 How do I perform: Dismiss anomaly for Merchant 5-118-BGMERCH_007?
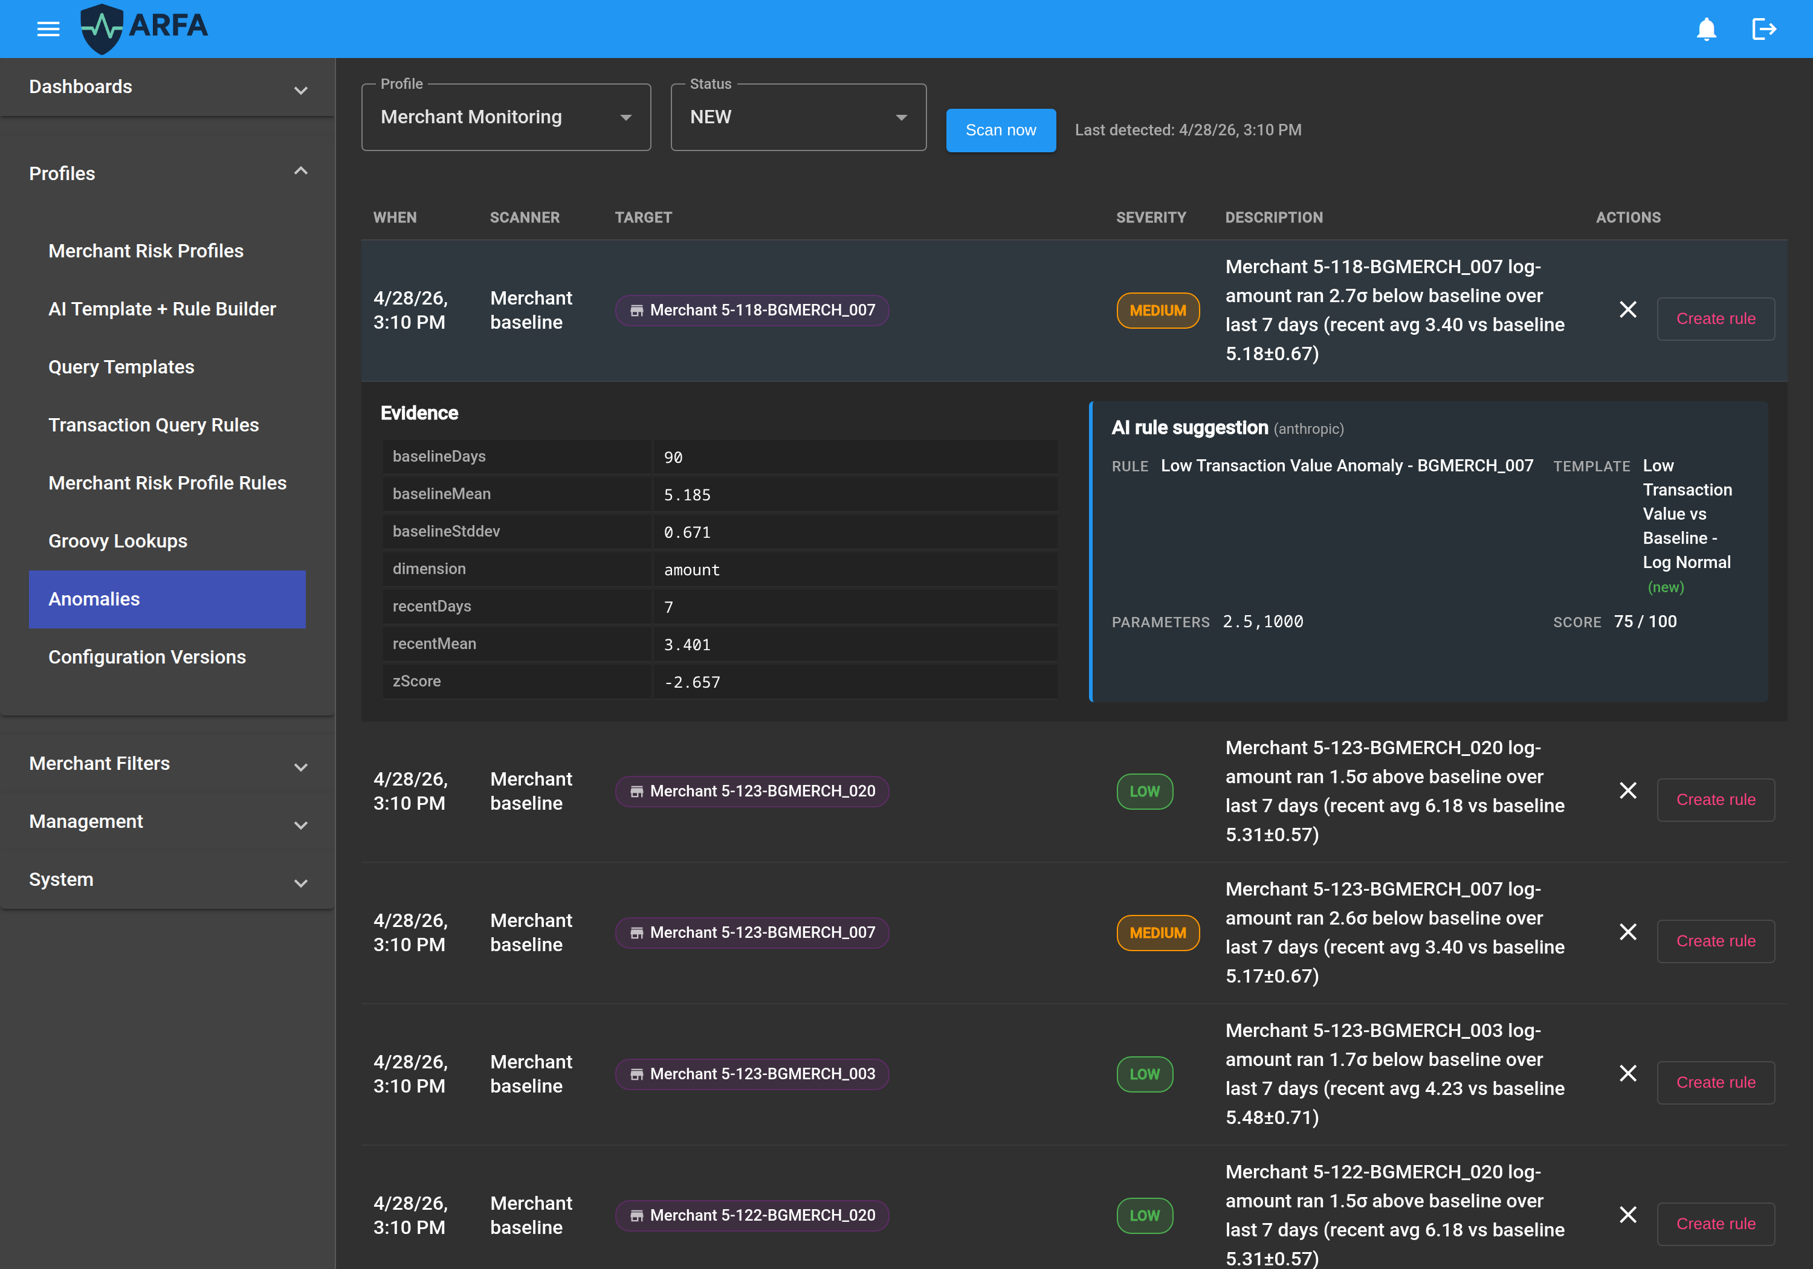click(x=1627, y=309)
